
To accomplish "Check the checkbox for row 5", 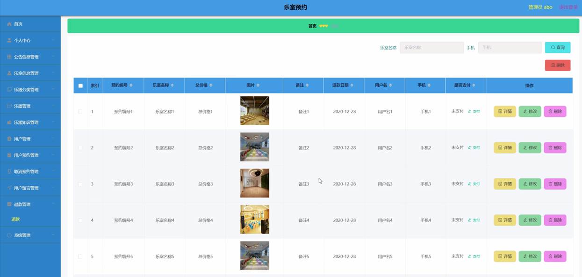I will click(80, 256).
